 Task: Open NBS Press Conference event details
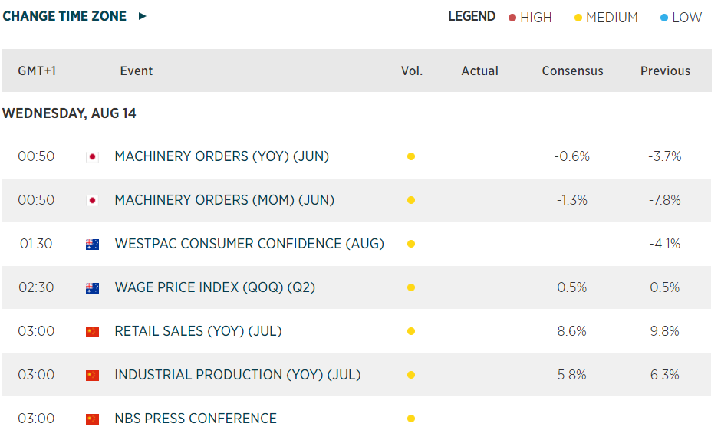point(196,419)
